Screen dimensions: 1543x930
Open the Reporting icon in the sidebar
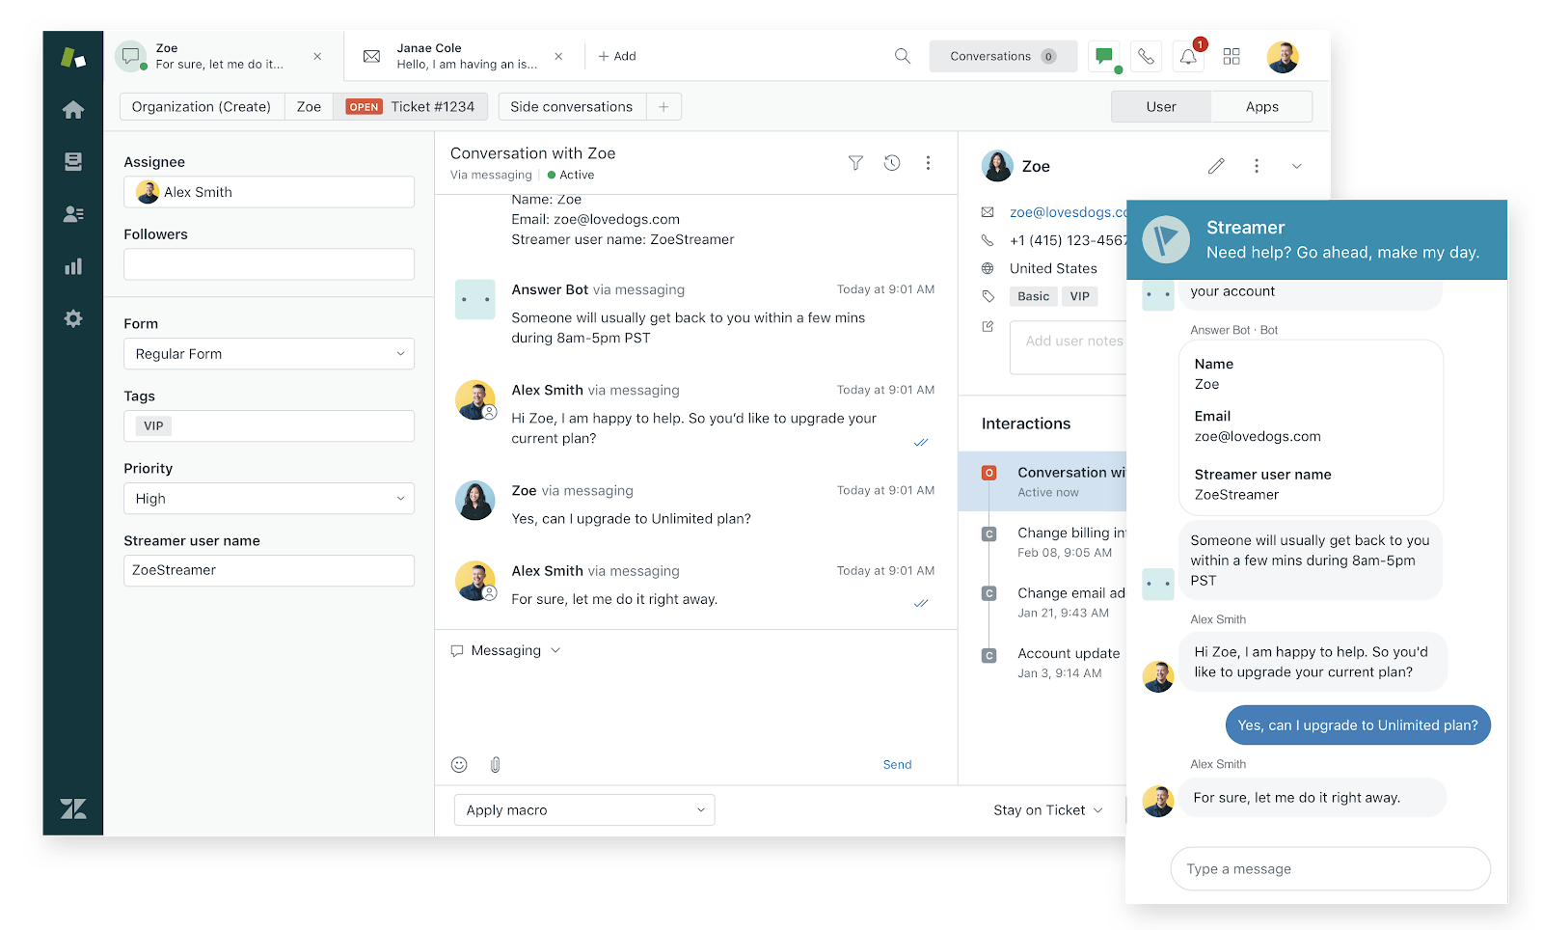pos(73,265)
